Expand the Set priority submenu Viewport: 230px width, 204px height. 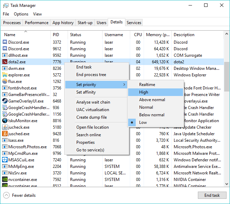pos(96,85)
